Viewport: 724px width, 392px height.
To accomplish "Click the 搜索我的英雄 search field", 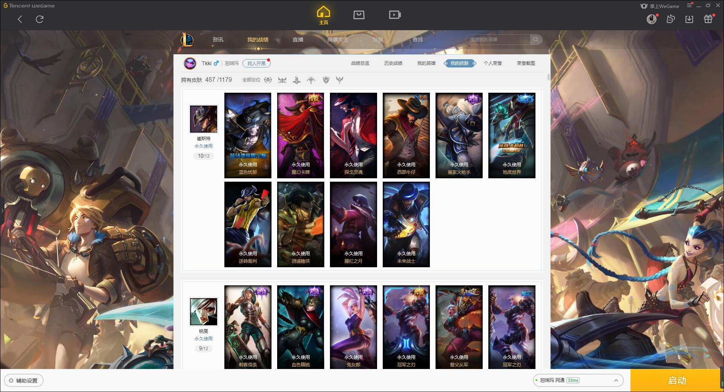I will click(498, 40).
